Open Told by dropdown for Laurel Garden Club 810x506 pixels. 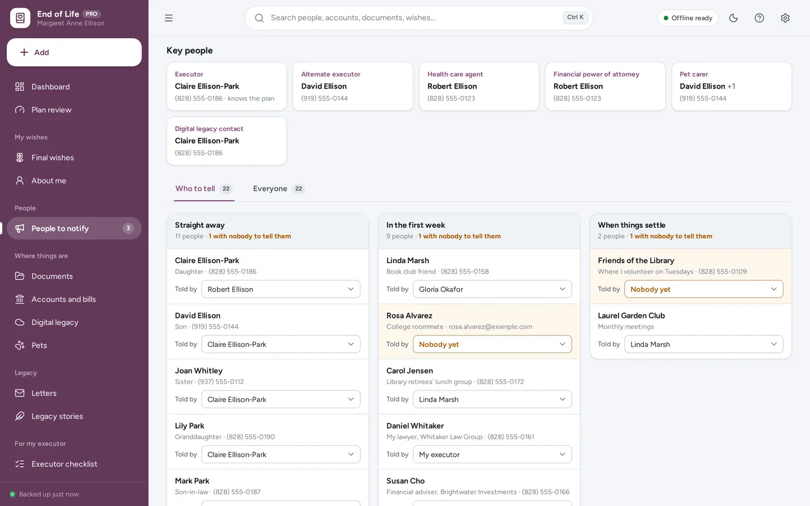point(704,344)
